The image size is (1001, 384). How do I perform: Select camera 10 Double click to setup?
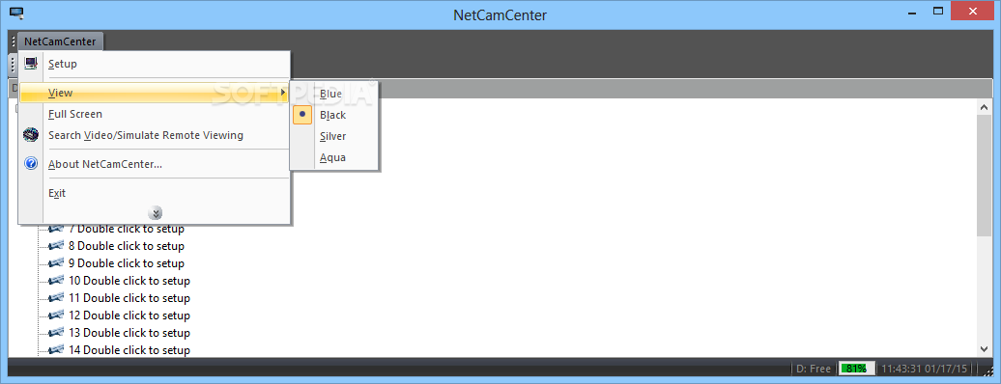click(129, 281)
